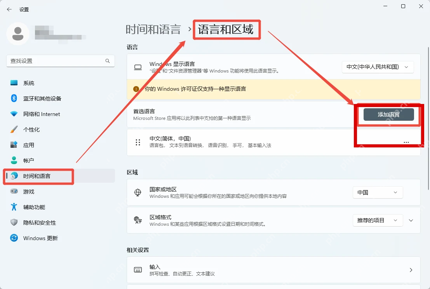Click the 帐户 person icon

pos(14,160)
